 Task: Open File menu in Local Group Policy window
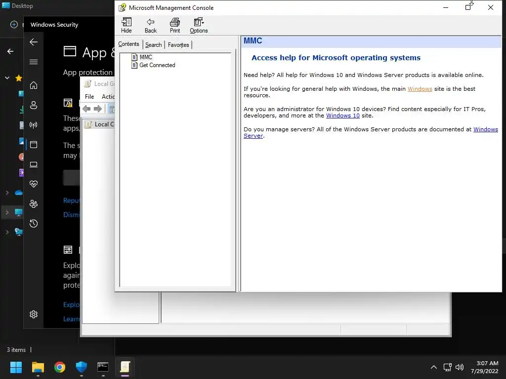click(89, 97)
